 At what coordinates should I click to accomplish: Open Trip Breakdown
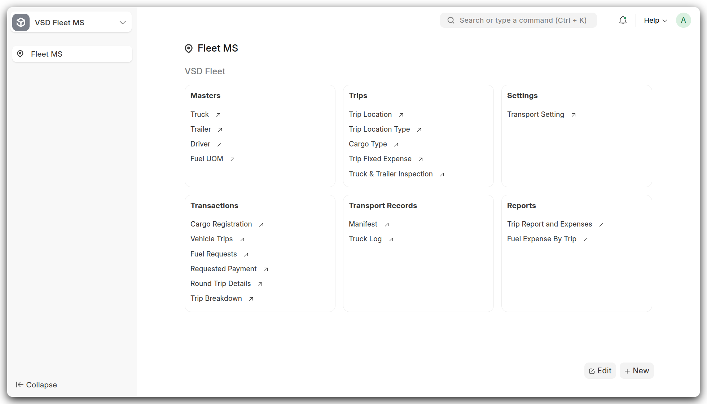tap(216, 298)
